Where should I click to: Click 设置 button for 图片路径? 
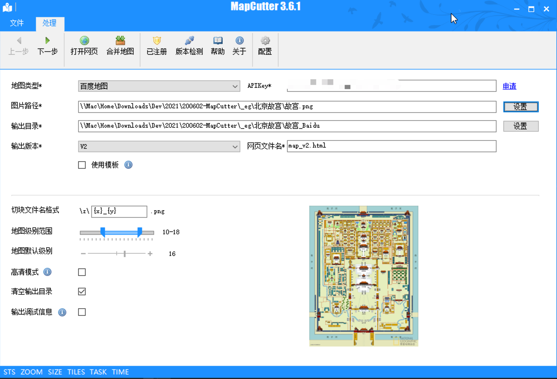521,107
